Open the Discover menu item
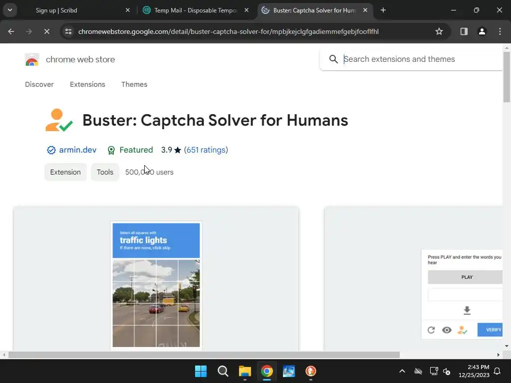This screenshot has height=383, width=511. pos(39,84)
